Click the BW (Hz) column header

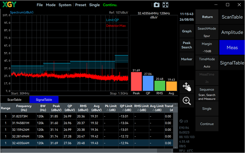(43, 108)
